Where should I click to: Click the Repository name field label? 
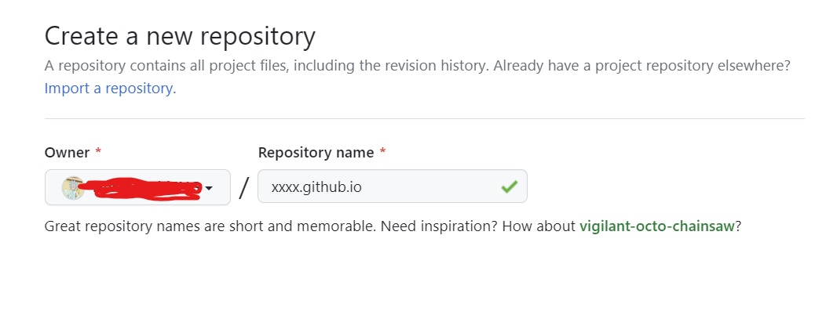(316, 152)
